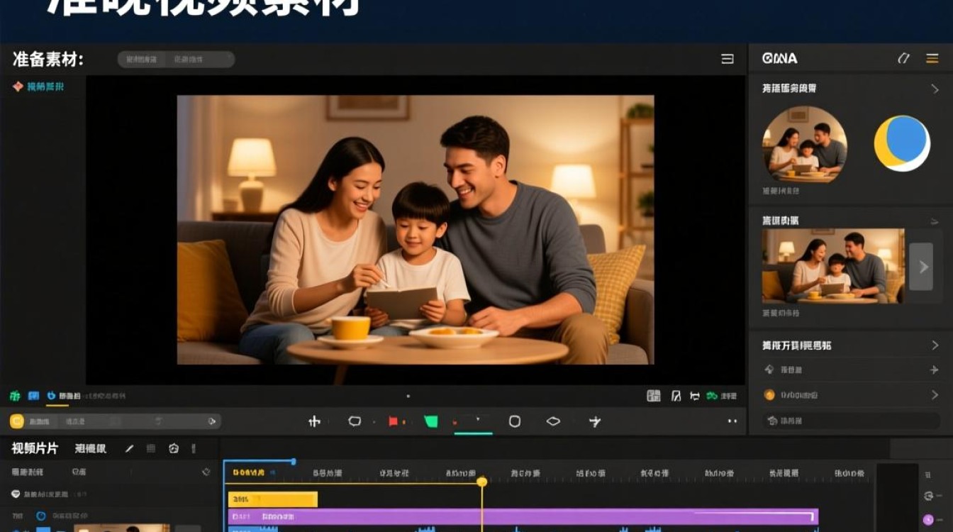This screenshot has height=532, width=953.
Task: Click the clock-like icon in the timeline header
Action: pos(174,448)
